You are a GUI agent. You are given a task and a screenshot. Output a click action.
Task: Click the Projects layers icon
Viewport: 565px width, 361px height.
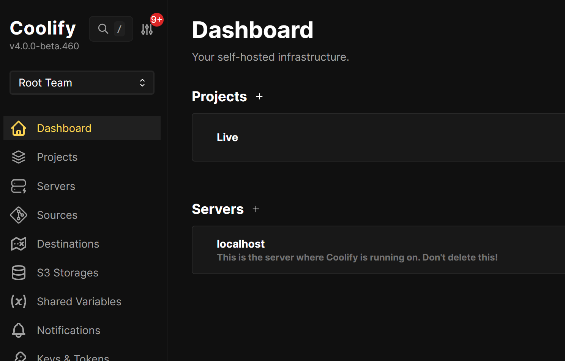click(18, 157)
